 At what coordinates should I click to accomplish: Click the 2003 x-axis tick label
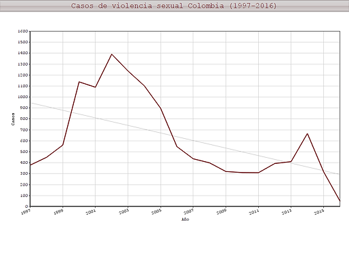coord(124,211)
